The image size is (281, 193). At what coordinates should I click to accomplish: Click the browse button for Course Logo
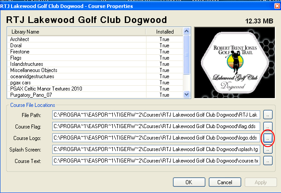coord(268,138)
